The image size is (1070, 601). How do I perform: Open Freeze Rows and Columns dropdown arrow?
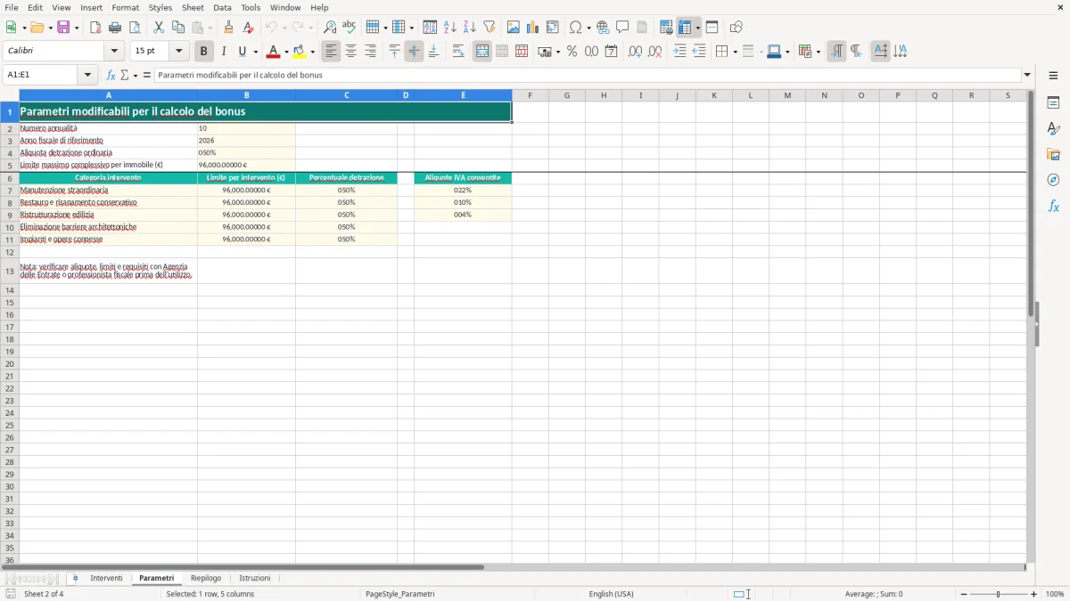click(698, 28)
